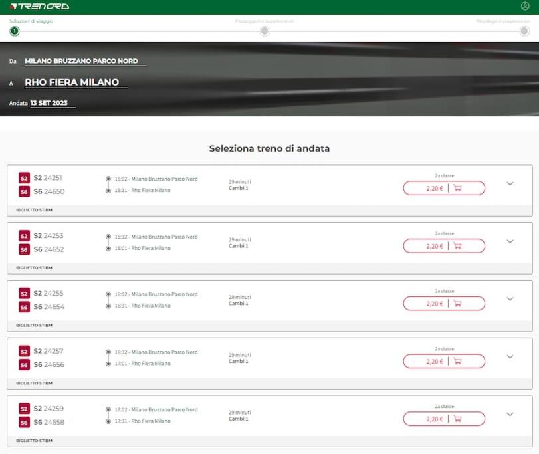Go to Passeggeri e supplementi step

[265, 31]
